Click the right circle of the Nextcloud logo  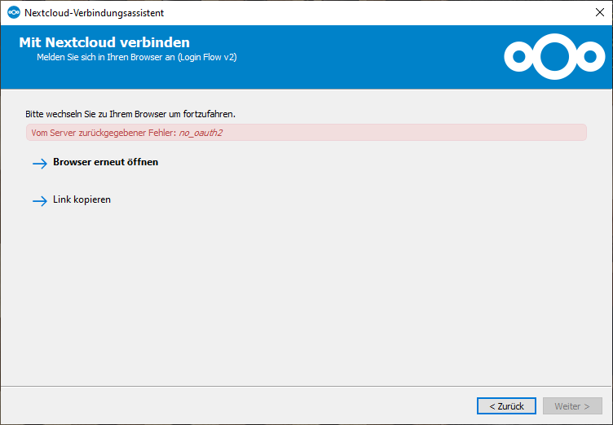click(x=590, y=57)
